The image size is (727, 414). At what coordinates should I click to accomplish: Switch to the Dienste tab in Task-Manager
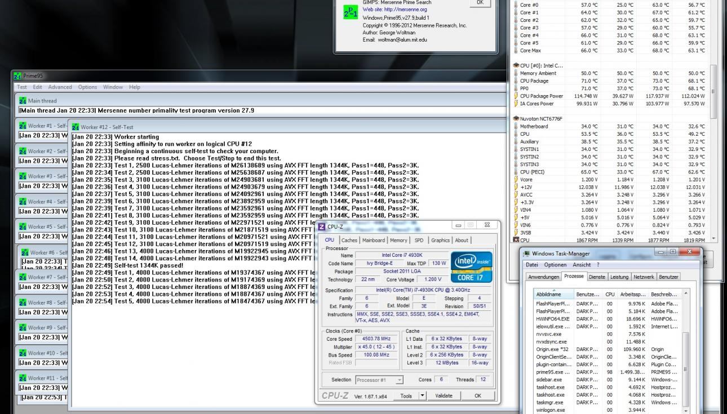point(597,277)
